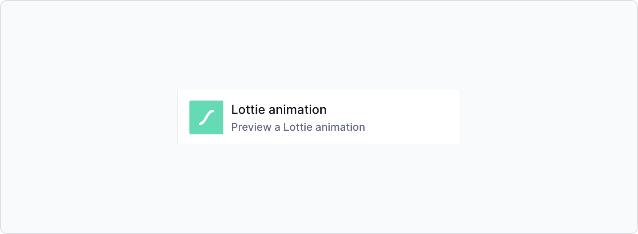The height and width of the screenshot is (234, 638).
Task: Click the word "Preview" in the subtitle
Action: 252,127
